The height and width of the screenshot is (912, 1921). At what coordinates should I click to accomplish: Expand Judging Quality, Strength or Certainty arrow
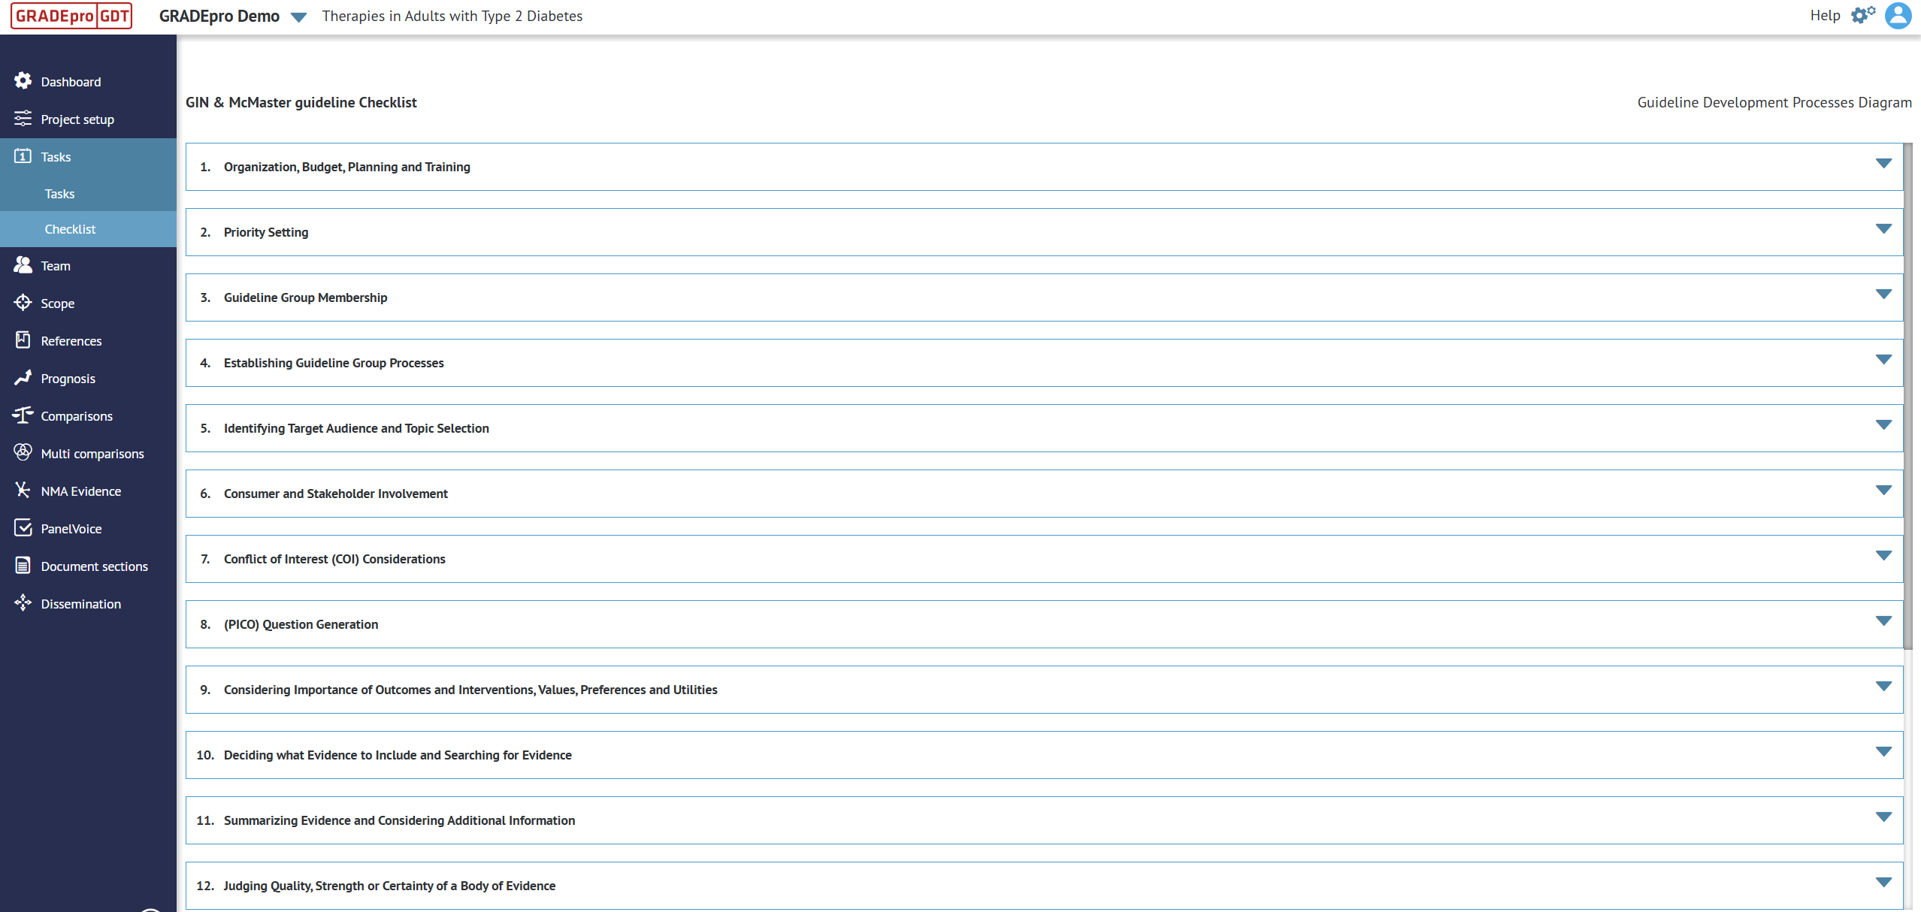pos(1883,882)
